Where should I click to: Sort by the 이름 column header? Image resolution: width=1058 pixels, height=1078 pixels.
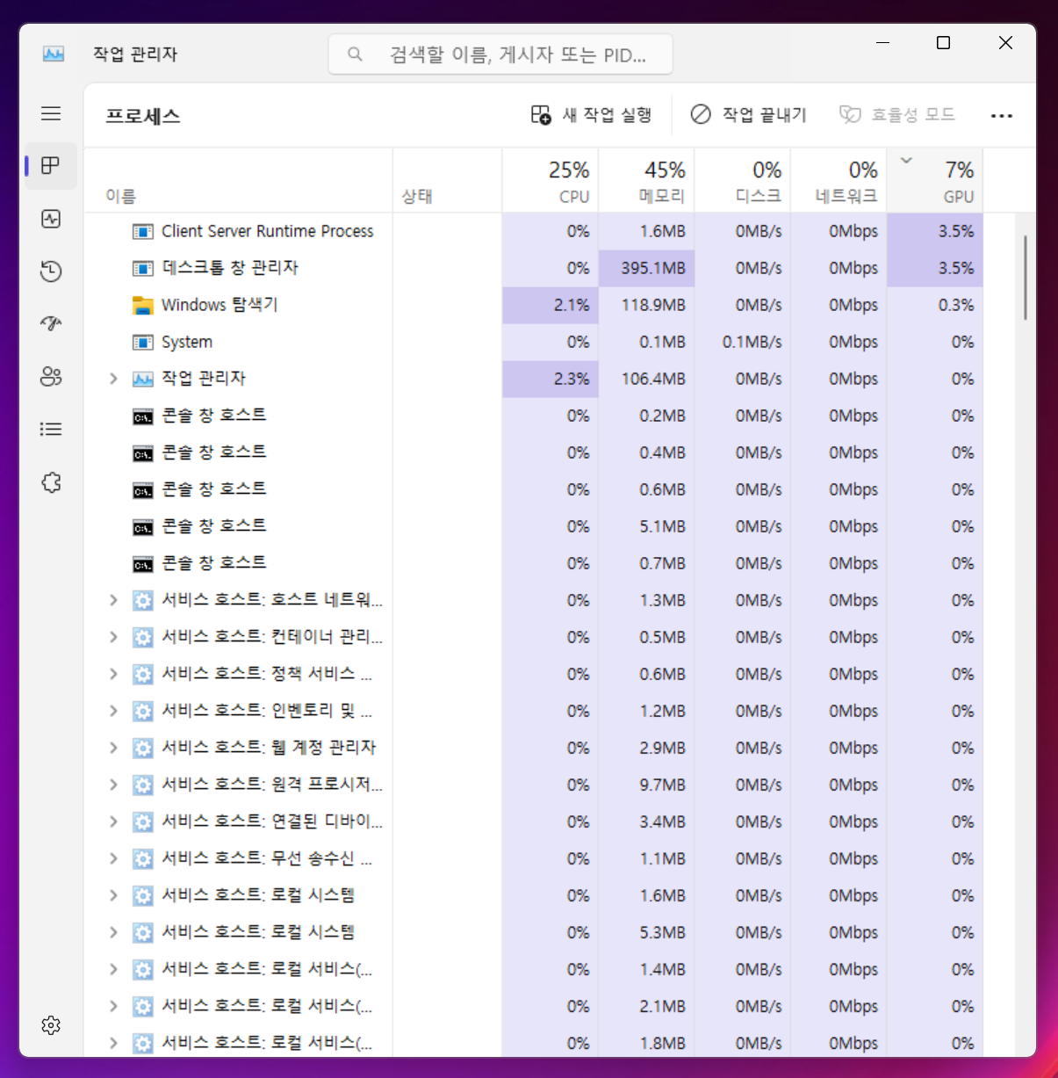point(239,180)
